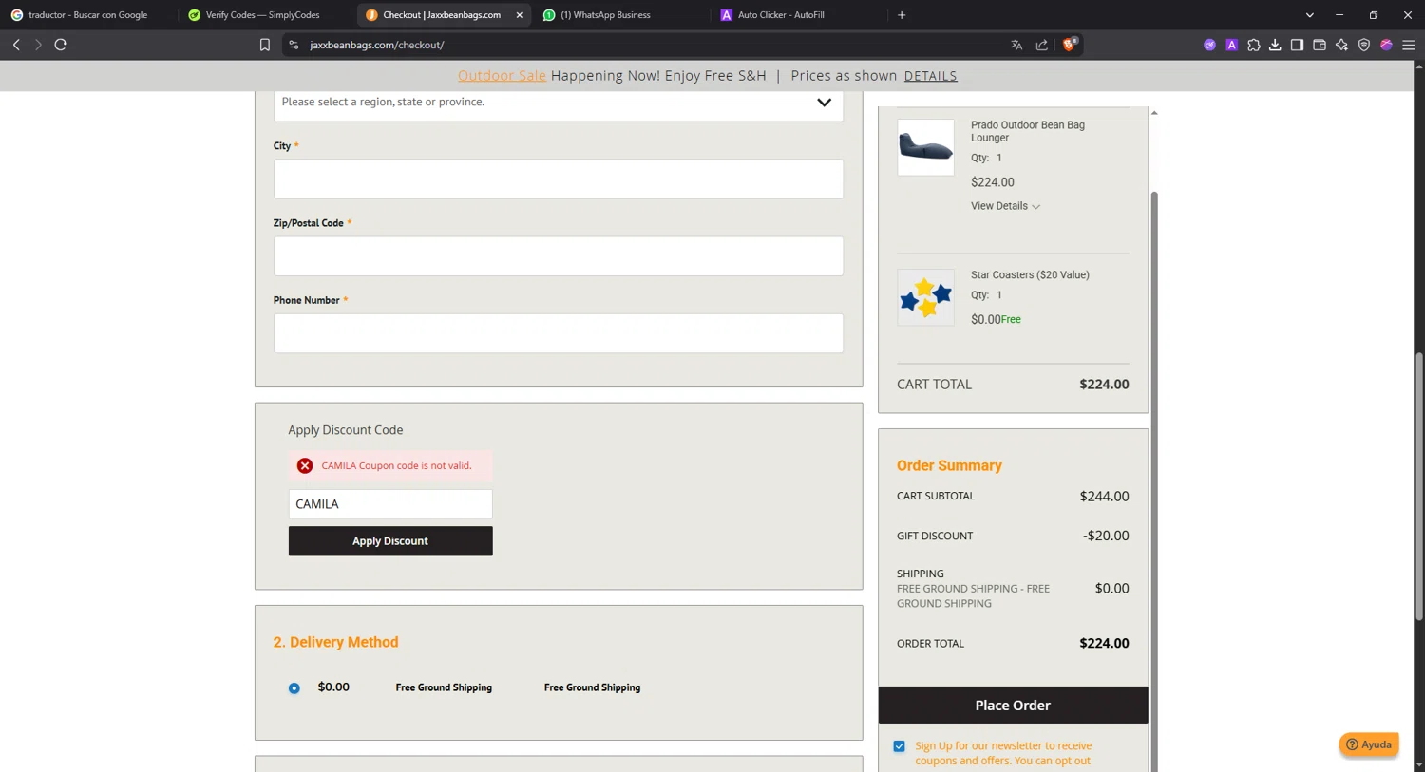1425x772 pixels.
Task: Go forward in browser history
Action: coord(38,45)
